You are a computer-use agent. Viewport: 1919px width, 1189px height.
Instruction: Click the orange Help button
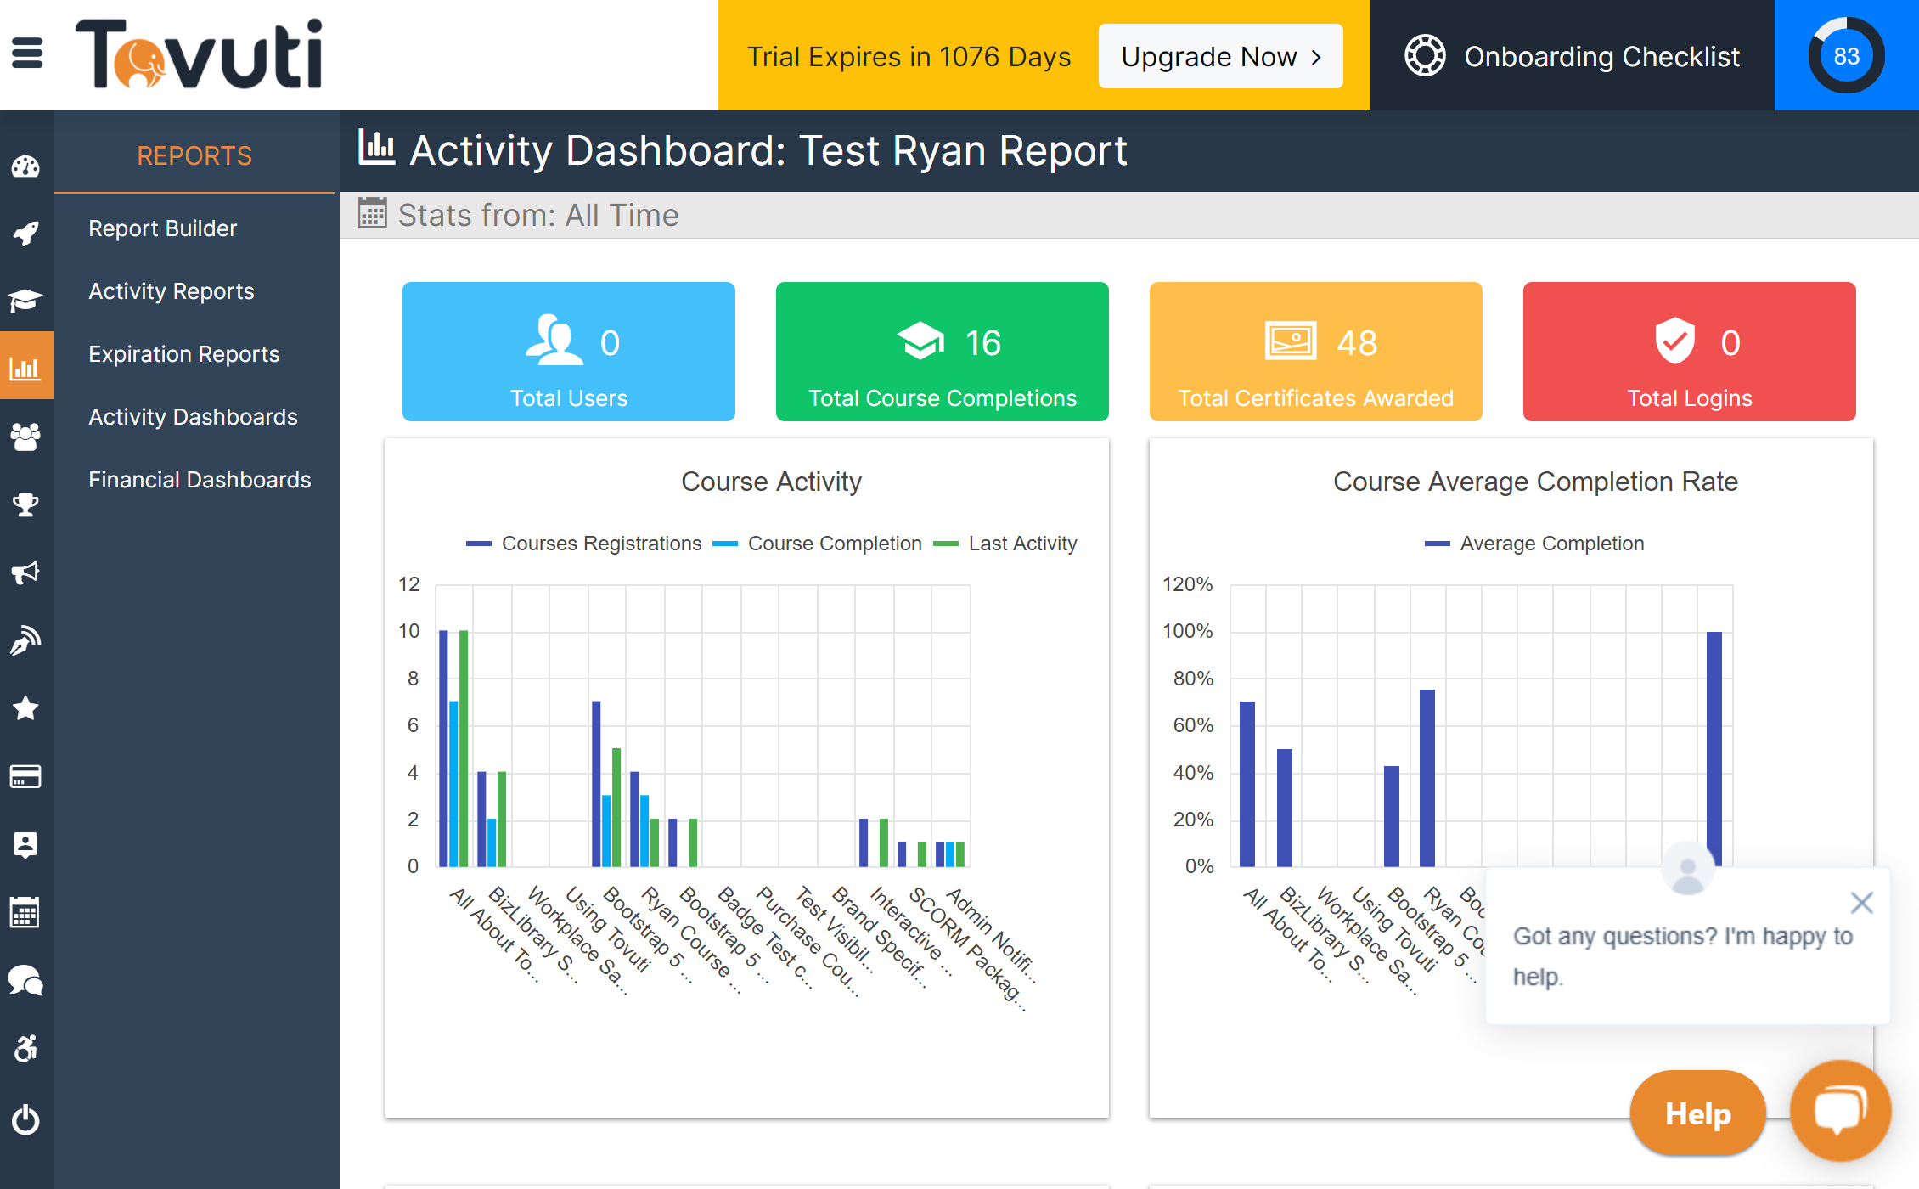coord(1697,1113)
